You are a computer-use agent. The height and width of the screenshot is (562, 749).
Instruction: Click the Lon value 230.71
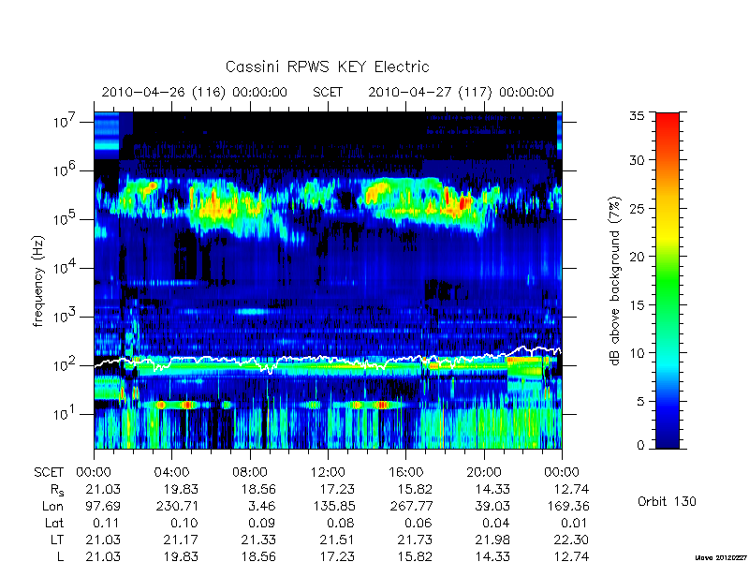tap(177, 506)
